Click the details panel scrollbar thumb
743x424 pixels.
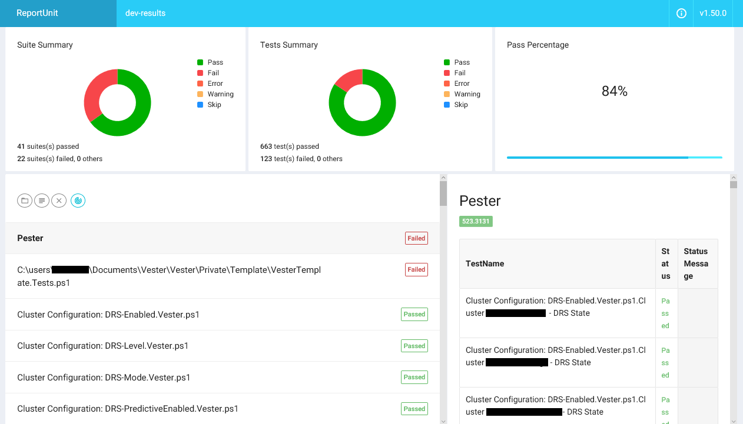click(x=734, y=185)
